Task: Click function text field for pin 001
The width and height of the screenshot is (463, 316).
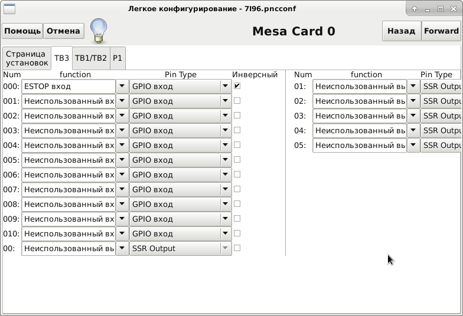Action: click(x=69, y=101)
